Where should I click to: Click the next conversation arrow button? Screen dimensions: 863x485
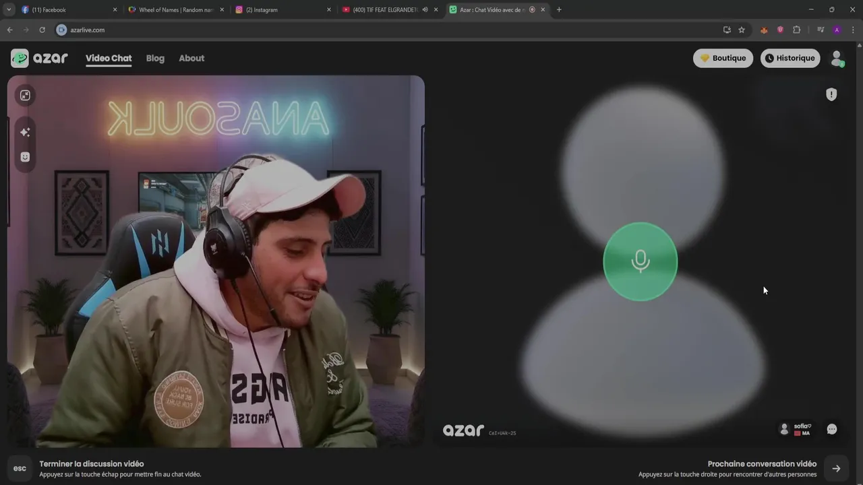point(836,469)
